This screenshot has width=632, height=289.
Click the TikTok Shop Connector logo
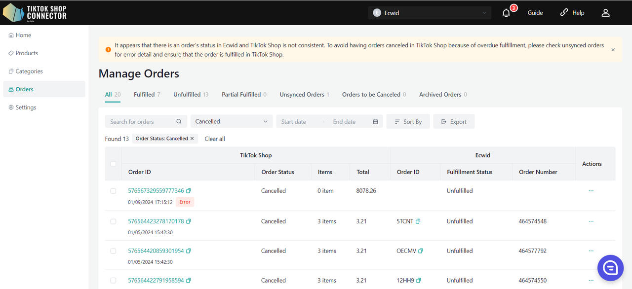35,13
